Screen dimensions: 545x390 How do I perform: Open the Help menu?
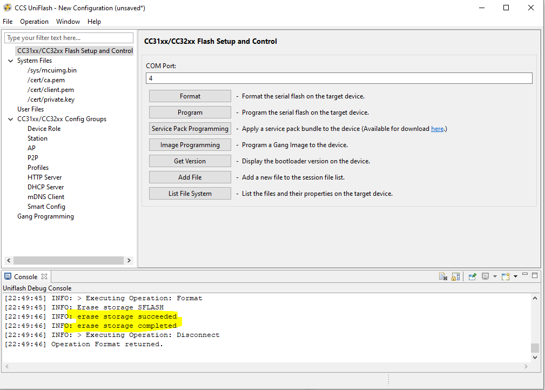click(94, 22)
